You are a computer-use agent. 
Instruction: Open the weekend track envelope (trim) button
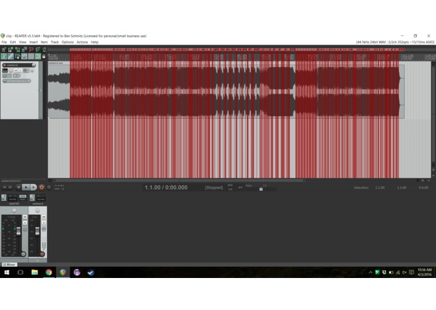click(7, 76)
